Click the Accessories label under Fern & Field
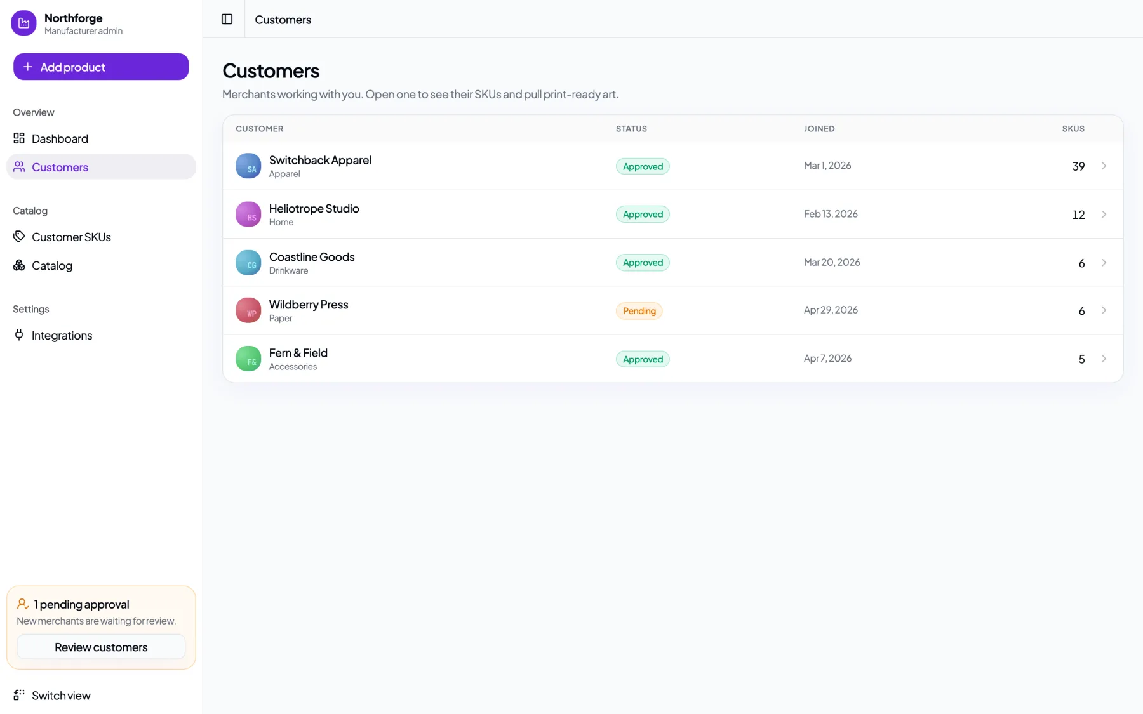The height and width of the screenshot is (714, 1143). (293, 367)
